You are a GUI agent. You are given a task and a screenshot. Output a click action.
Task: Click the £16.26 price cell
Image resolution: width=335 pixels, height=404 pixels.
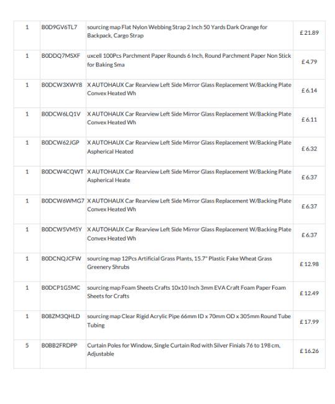(x=309, y=351)
